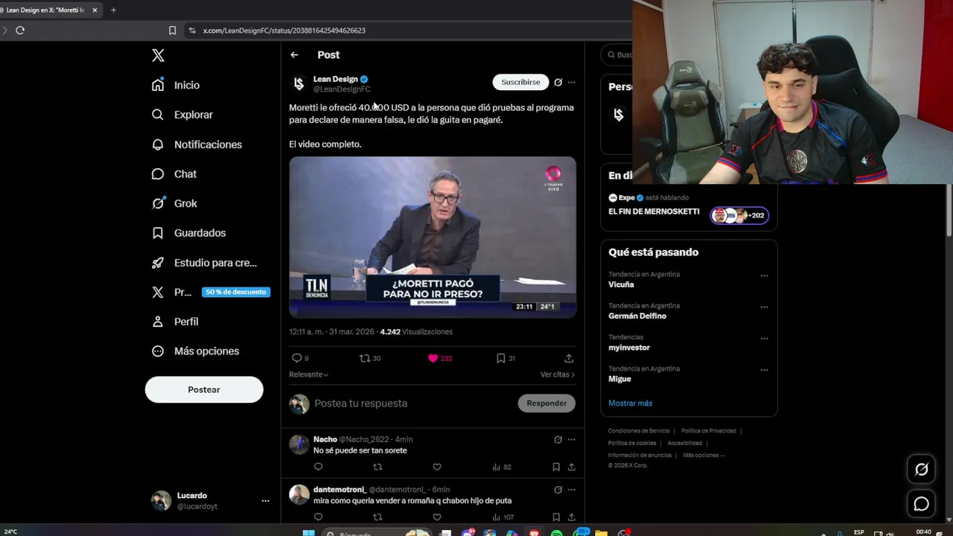The image size is (953, 536).
Task: Open Notificaciones in the sidebar
Action: (197, 144)
